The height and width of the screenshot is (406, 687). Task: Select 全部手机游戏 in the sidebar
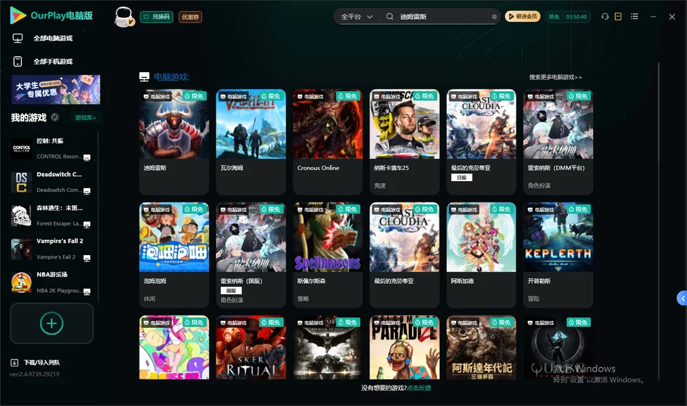(x=43, y=62)
